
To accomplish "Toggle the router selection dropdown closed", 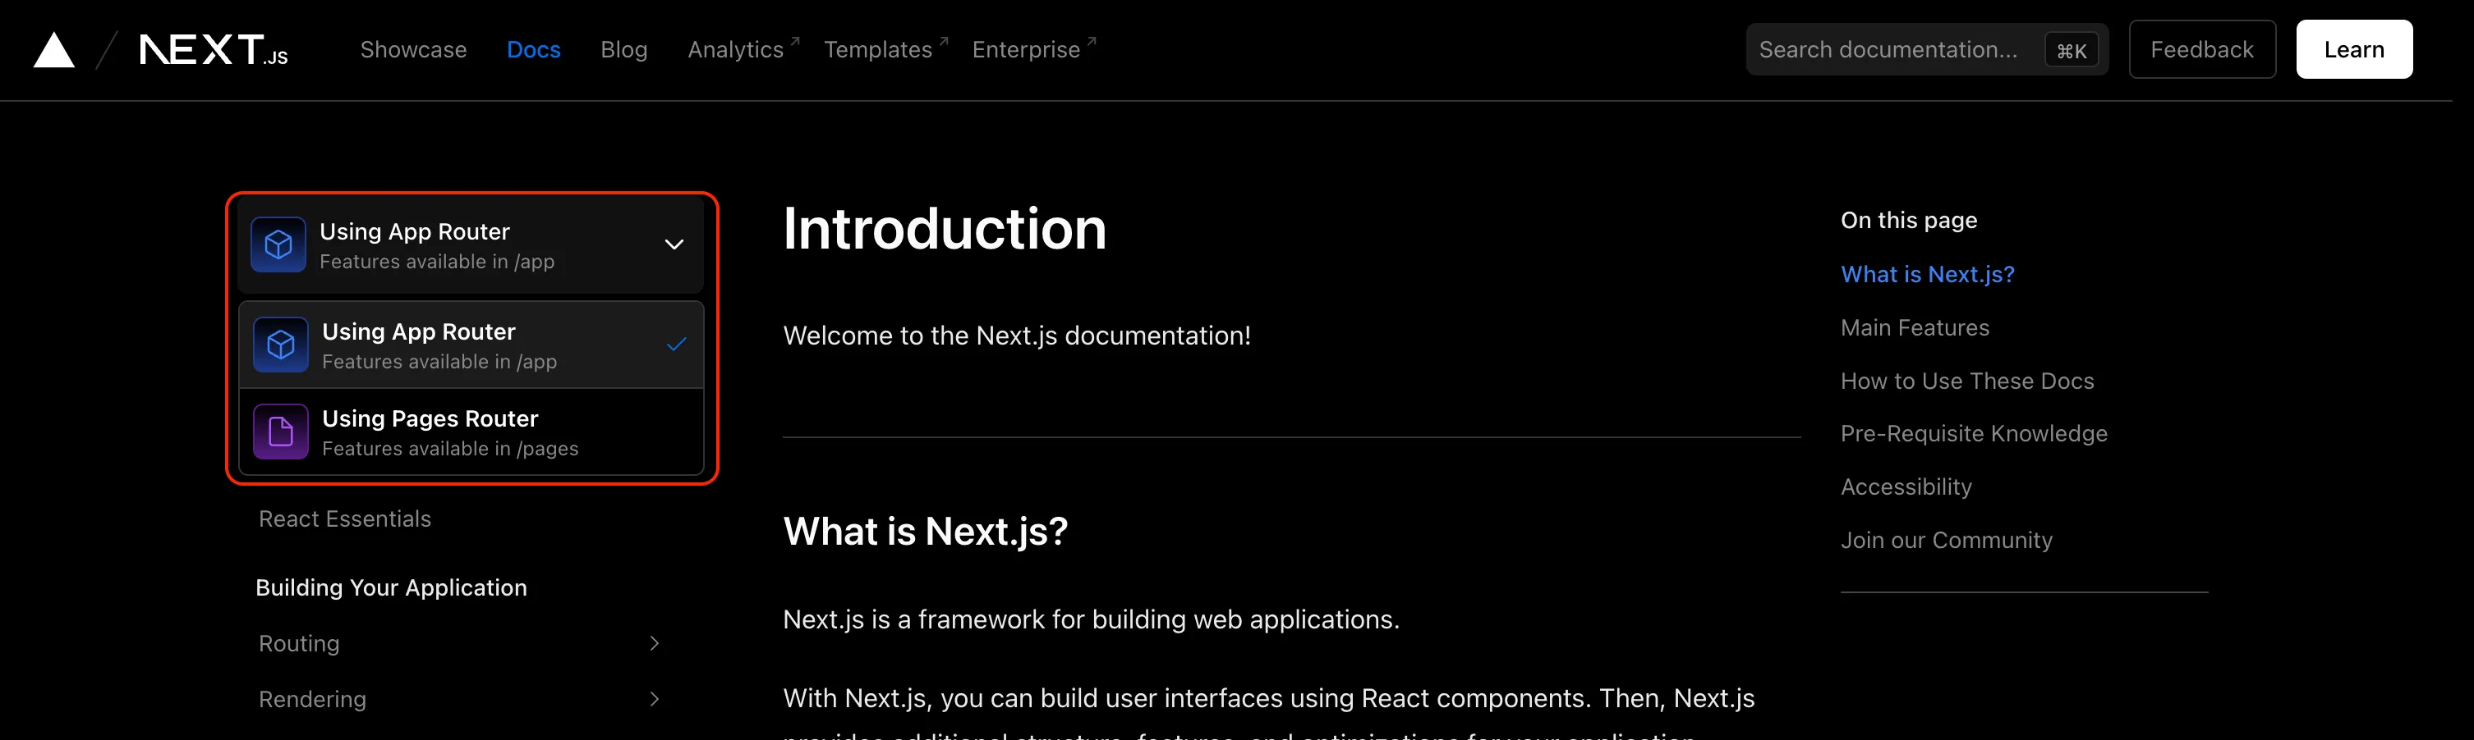I will 471,244.
